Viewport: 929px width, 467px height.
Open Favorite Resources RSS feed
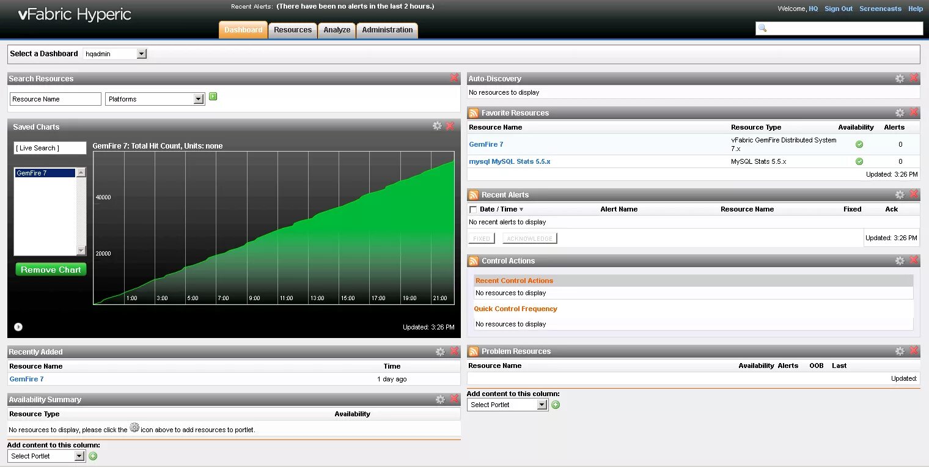click(x=473, y=113)
